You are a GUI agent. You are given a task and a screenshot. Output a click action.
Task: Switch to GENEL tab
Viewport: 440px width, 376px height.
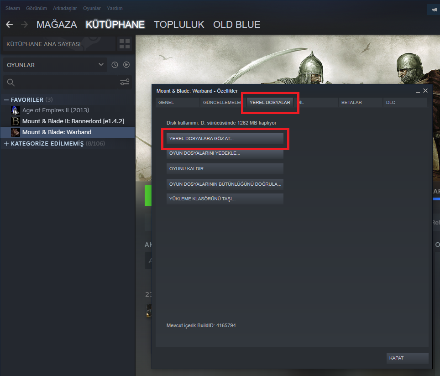click(x=178, y=102)
